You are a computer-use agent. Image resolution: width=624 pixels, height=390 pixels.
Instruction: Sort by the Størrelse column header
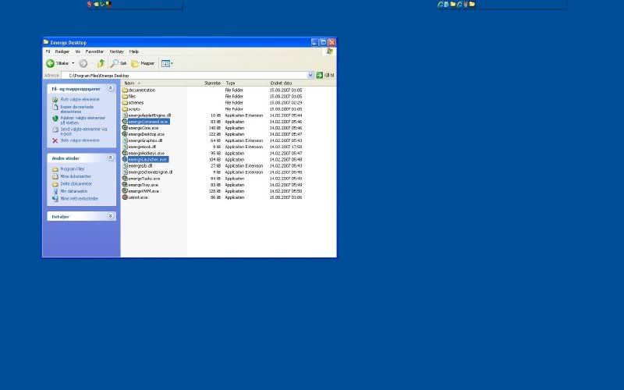click(x=204, y=83)
